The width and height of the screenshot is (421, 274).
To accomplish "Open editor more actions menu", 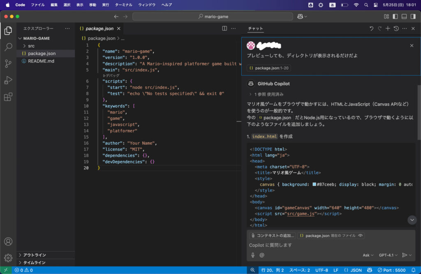I will (234, 28).
